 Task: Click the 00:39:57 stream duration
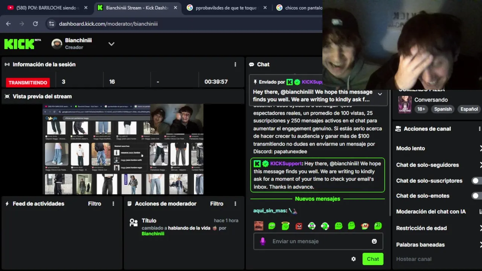point(216,82)
